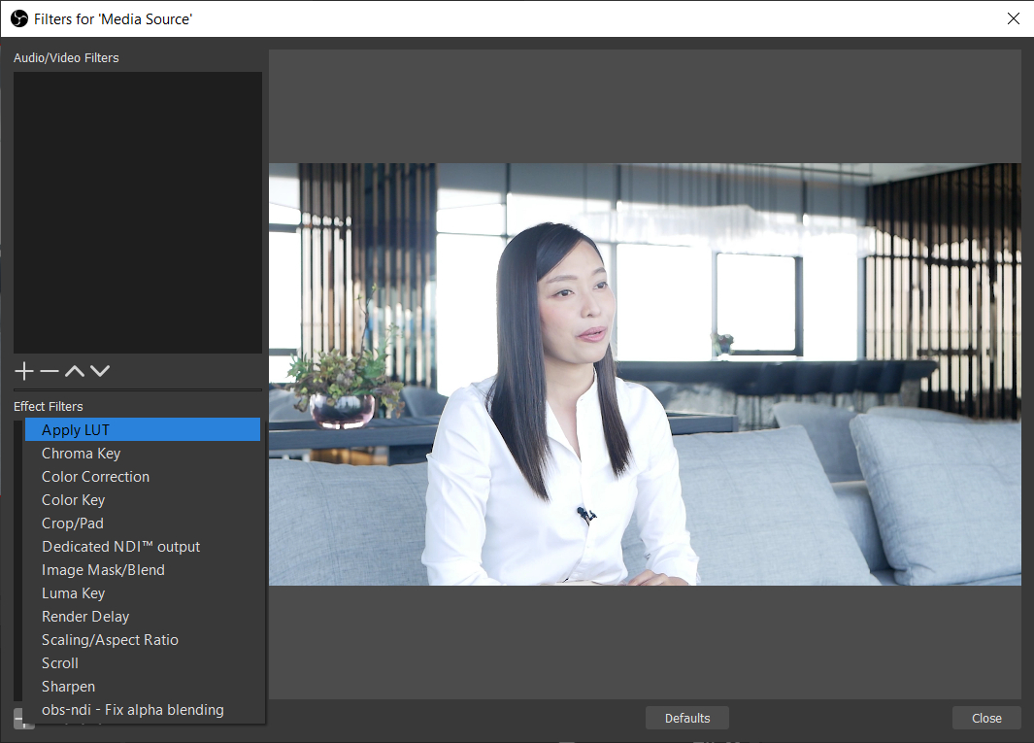Viewport: 1034px width, 743px height.
Task: Close the filters dialog via Close button
Action: [x=986, y=717]
